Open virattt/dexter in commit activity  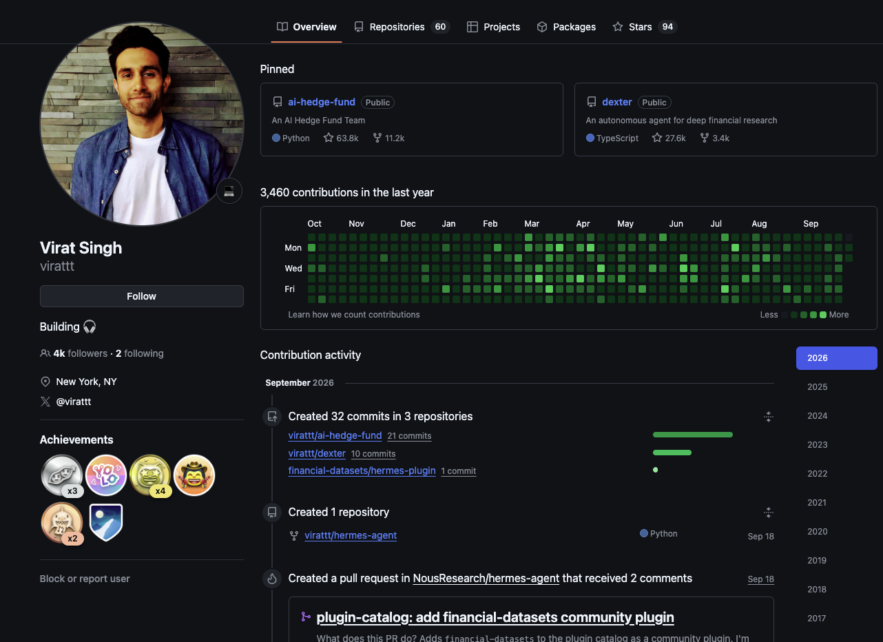317,453
